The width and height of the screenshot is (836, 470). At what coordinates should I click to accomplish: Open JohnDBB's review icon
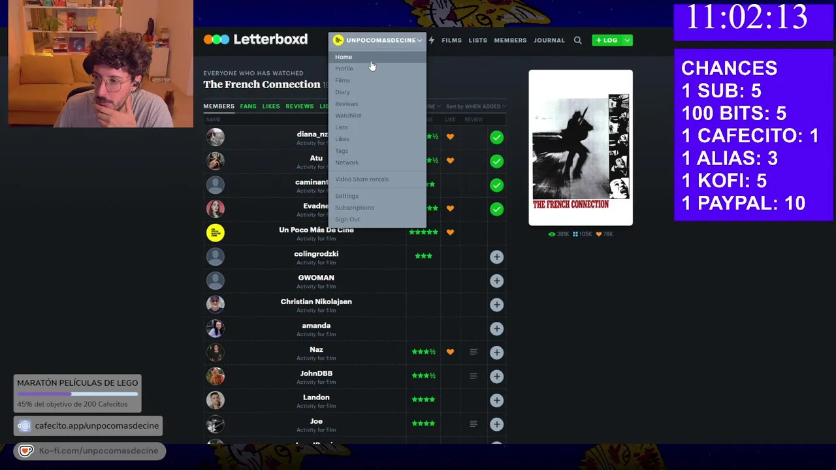pyautogui.click(x=474, y=376)
